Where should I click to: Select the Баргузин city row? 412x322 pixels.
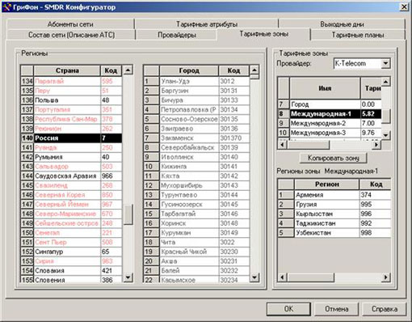(x=196, y=91)
